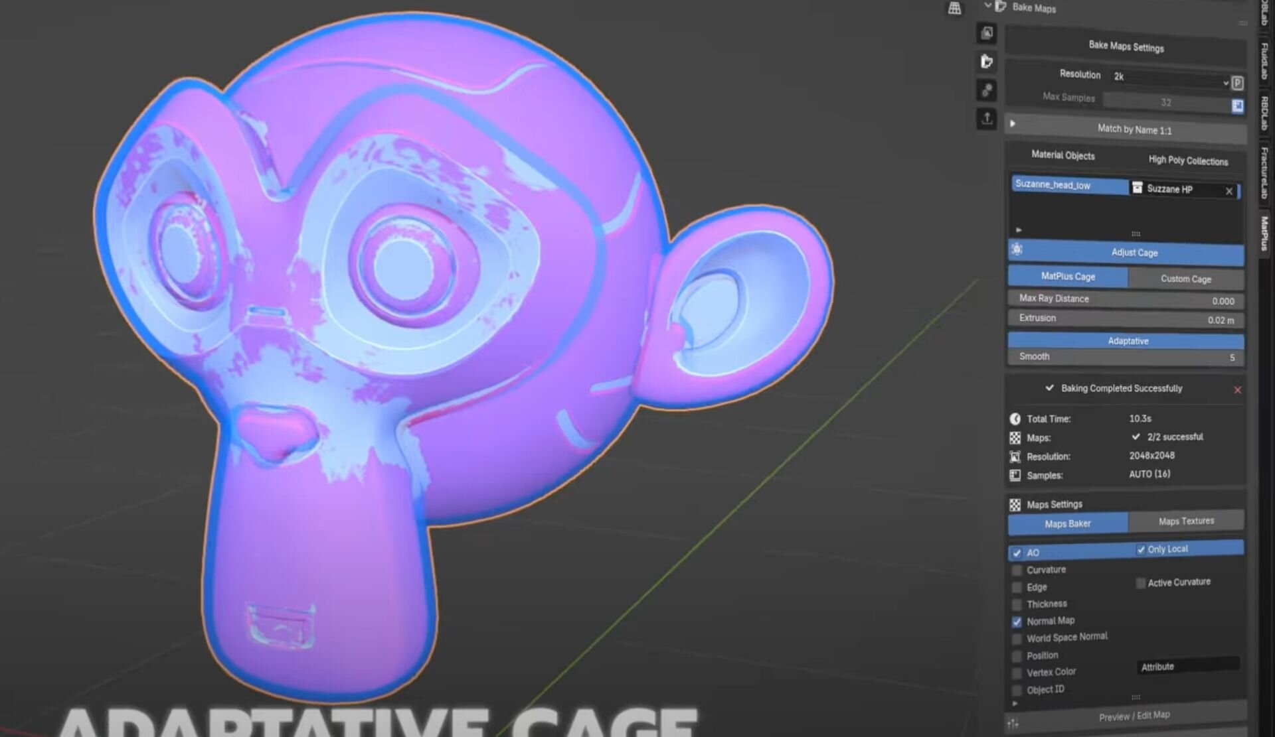Click the export upload side tab icon
Screen dimensions: 1275x737
[x=987, y=119]
